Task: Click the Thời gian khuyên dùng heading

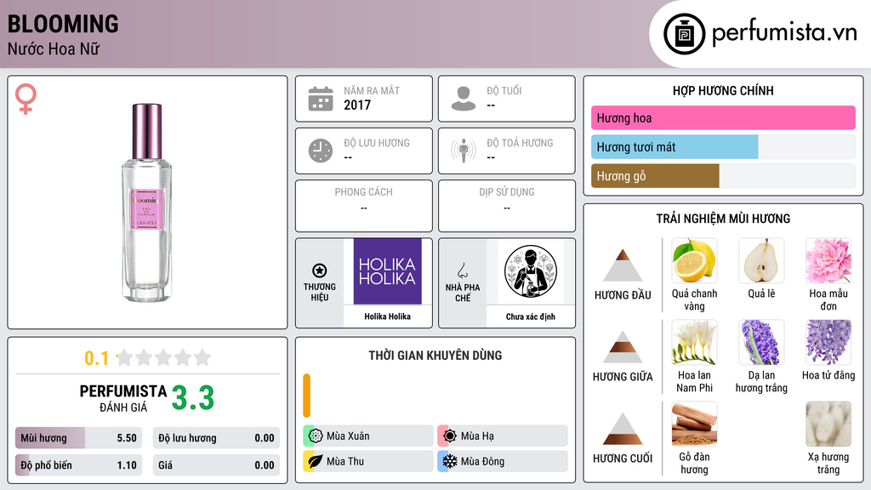Action: (x=435, y=356)
